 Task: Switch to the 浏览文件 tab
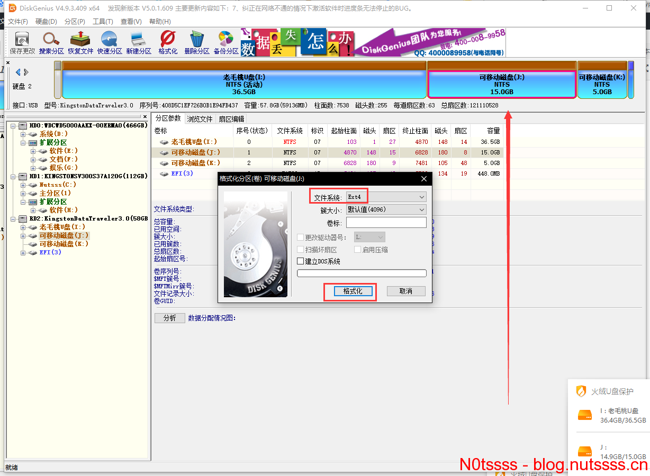tap(200, 119)
